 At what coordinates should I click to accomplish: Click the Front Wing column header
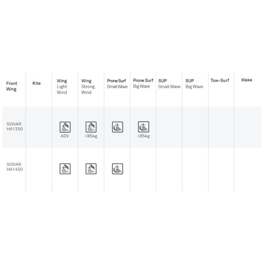pyautogui.click(x=12, y=86)
